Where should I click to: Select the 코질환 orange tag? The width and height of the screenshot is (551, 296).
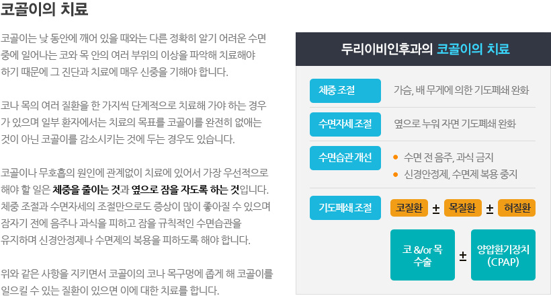(x=409, y=208)
